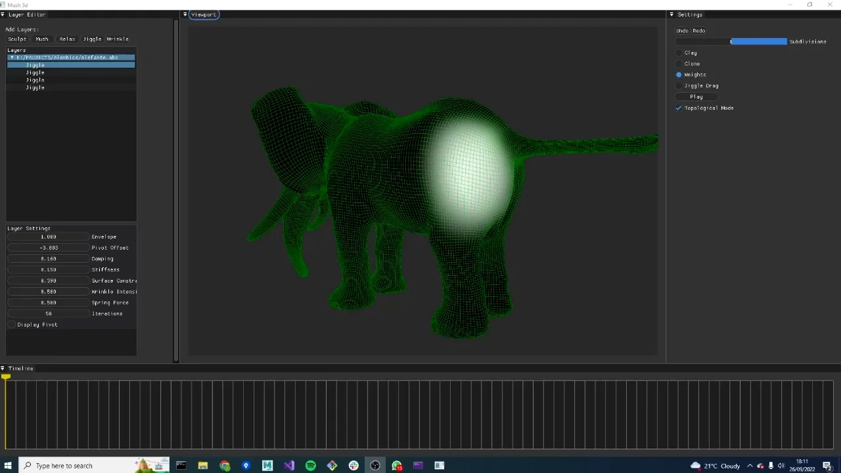Select the Weights mode radio button
The width and height of the screenshot is (841, 473).
click(679, 75)
